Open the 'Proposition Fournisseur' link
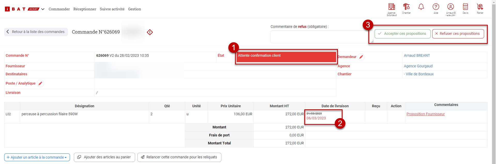Screen dimensions: 496x164 click(x=425, y=114)
